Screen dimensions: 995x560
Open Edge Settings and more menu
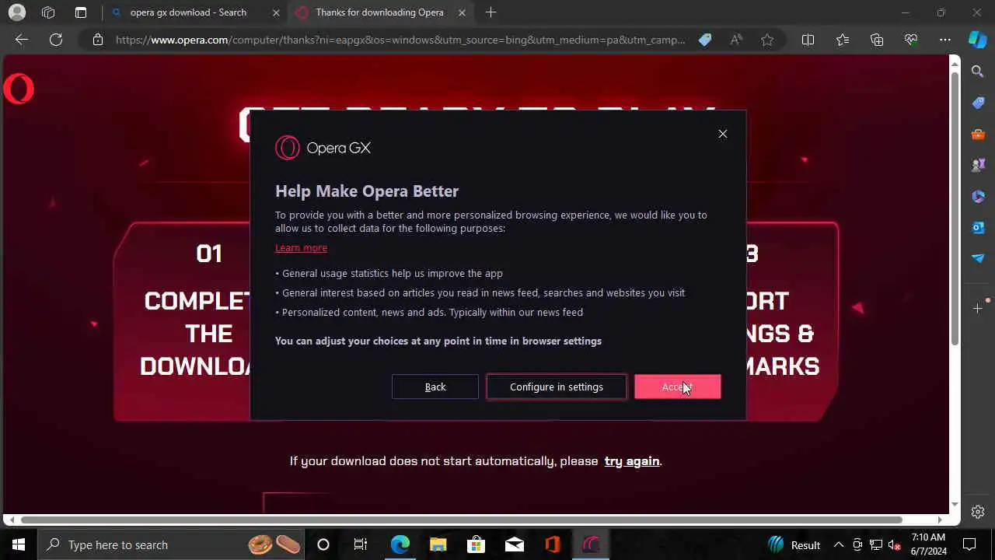tap(945, 40)
